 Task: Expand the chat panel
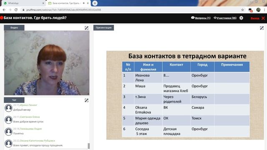86,100
